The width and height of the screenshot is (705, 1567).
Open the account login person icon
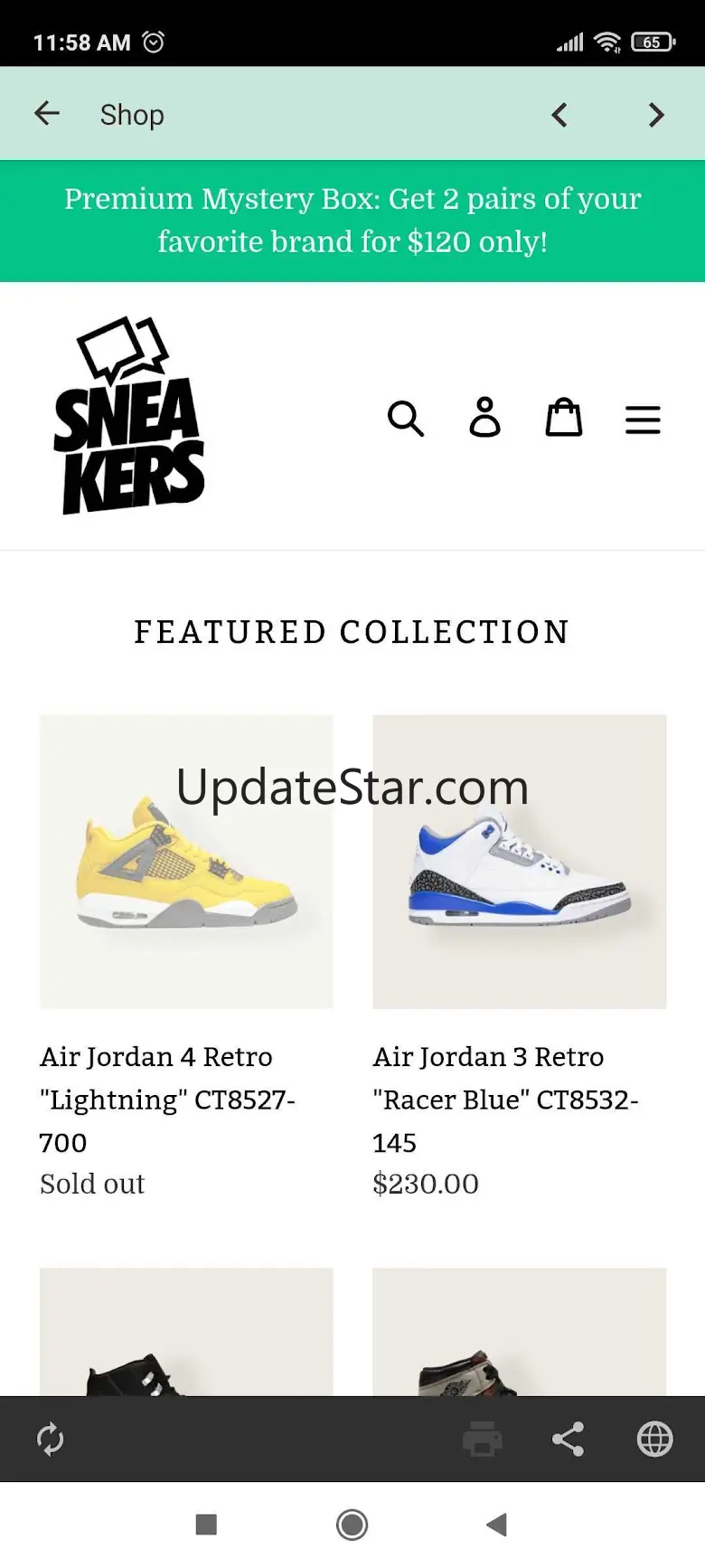point(485,418)
